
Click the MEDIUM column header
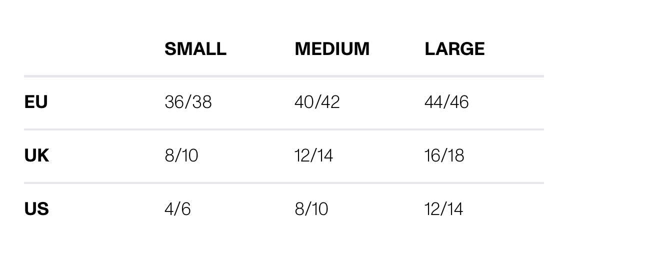pyautogui.click(x=331, y=49)
